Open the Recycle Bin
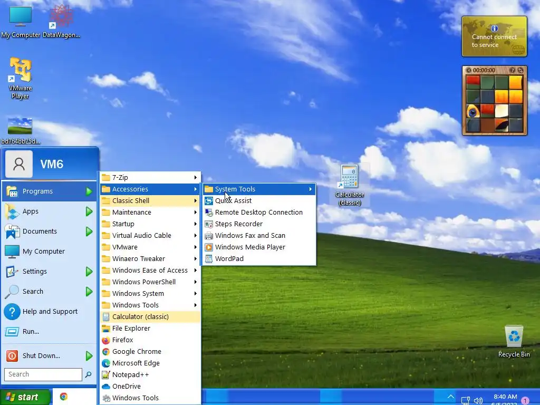The image size is (540, 405). 514,342
